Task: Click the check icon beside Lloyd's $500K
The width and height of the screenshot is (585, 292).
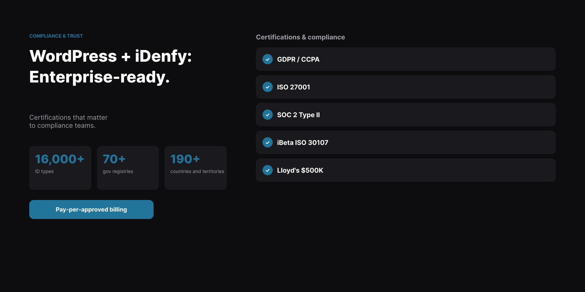Action: (x=268, y=170)
